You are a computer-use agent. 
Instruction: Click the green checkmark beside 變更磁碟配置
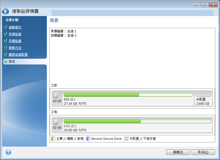6,54
